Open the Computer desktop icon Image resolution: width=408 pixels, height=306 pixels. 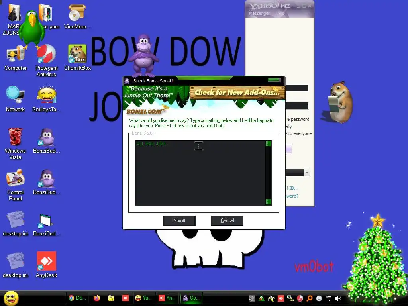16,58
